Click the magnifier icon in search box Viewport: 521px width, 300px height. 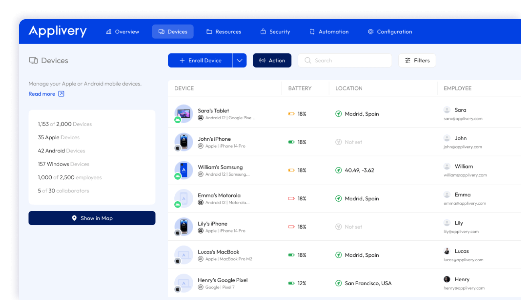[x=308, y=60]
